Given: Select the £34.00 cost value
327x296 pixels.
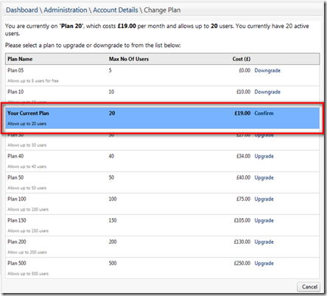Looking at the screenshot, I should pos(243,156).
